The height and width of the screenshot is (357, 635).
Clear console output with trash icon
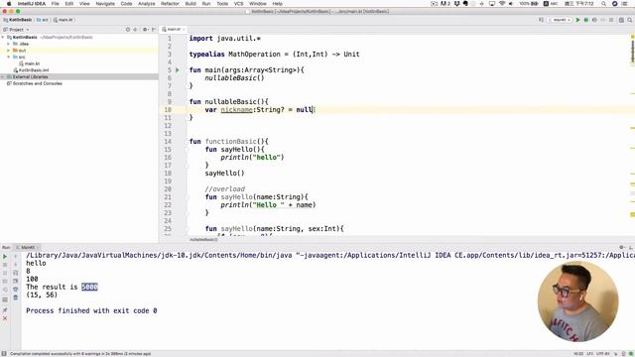tap(16, 297)
